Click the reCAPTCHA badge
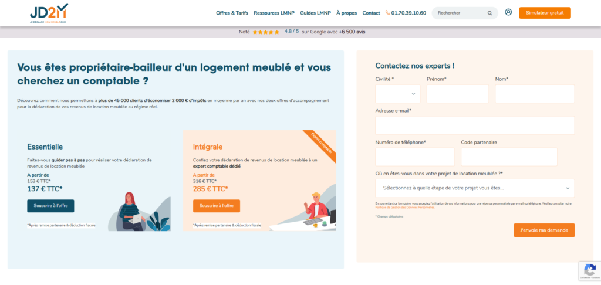Screen dimensions: 601x285 (589, 270)
